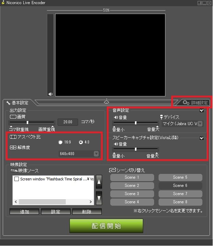The height and width of the screenshot is (246, 213).
Task: Click the source list horizontal scrollbar thumb
Action: pyautogui.click(x=42, y=202)
